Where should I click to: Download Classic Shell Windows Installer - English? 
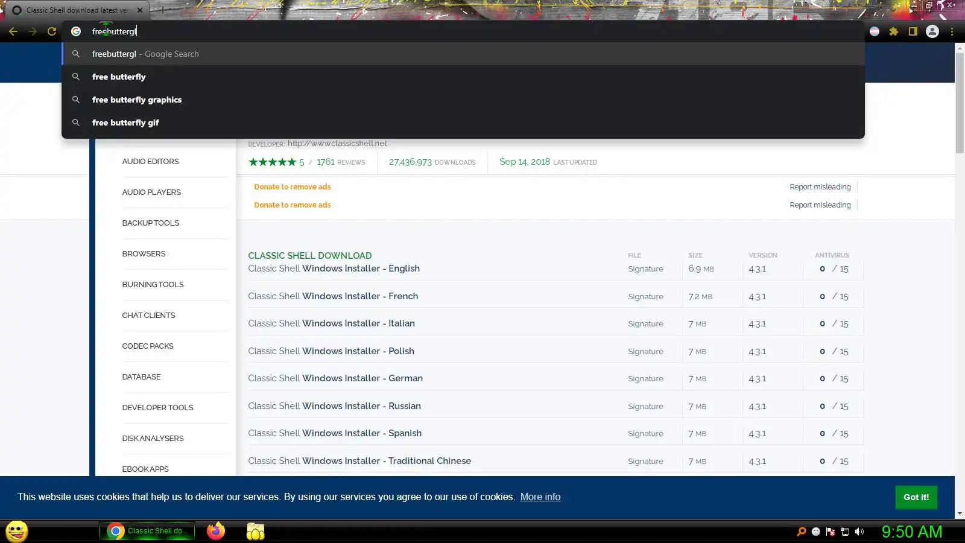tap(334, 268)
